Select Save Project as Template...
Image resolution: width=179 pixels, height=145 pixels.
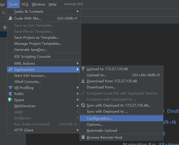[x=36, y=38]
